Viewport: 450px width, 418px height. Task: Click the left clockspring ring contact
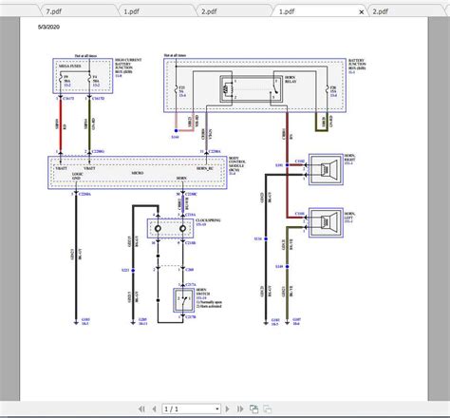(158, 228)
